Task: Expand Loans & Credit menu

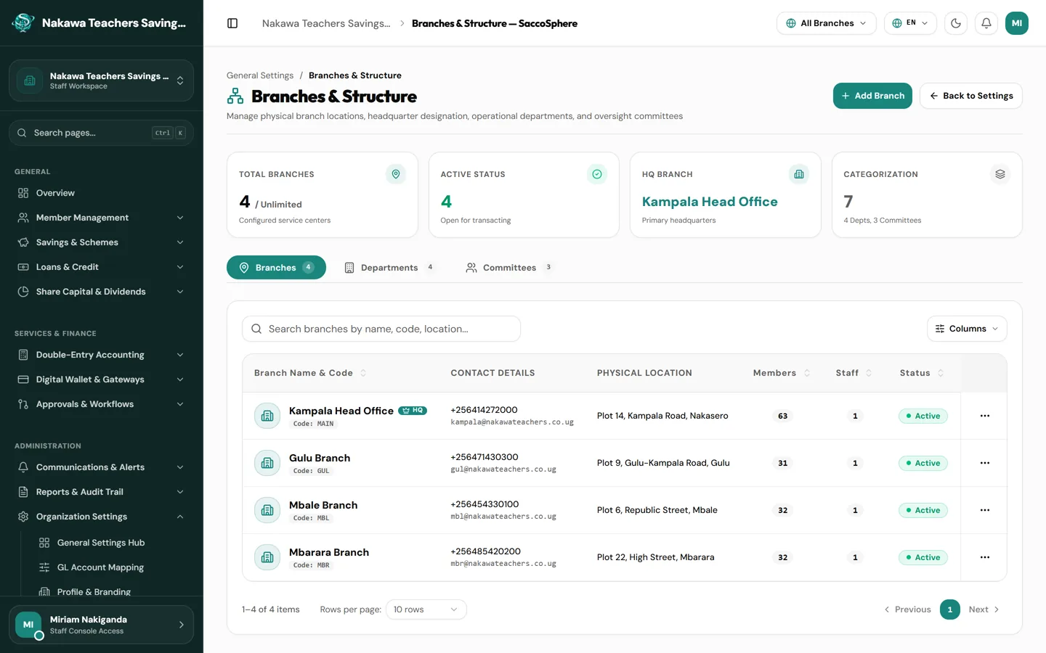Action: (101, 267)
